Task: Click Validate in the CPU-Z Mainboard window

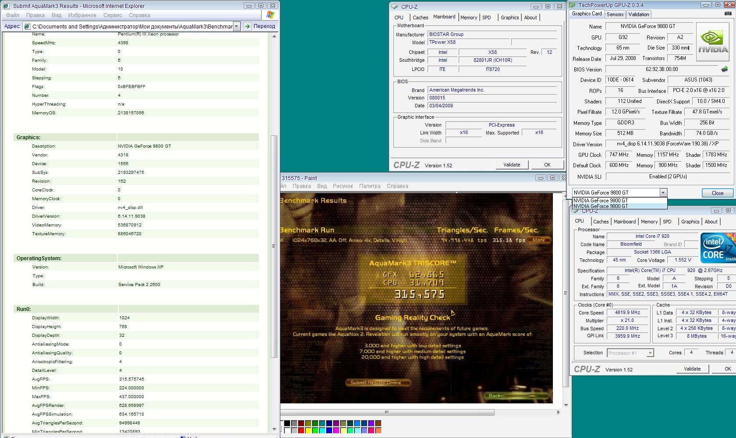Action: tap(512, 165)
